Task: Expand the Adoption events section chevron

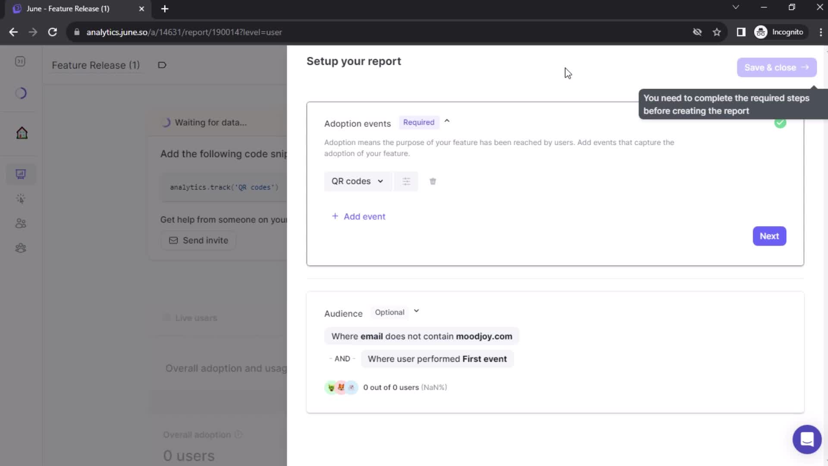Action: click(x=448, y=121)
